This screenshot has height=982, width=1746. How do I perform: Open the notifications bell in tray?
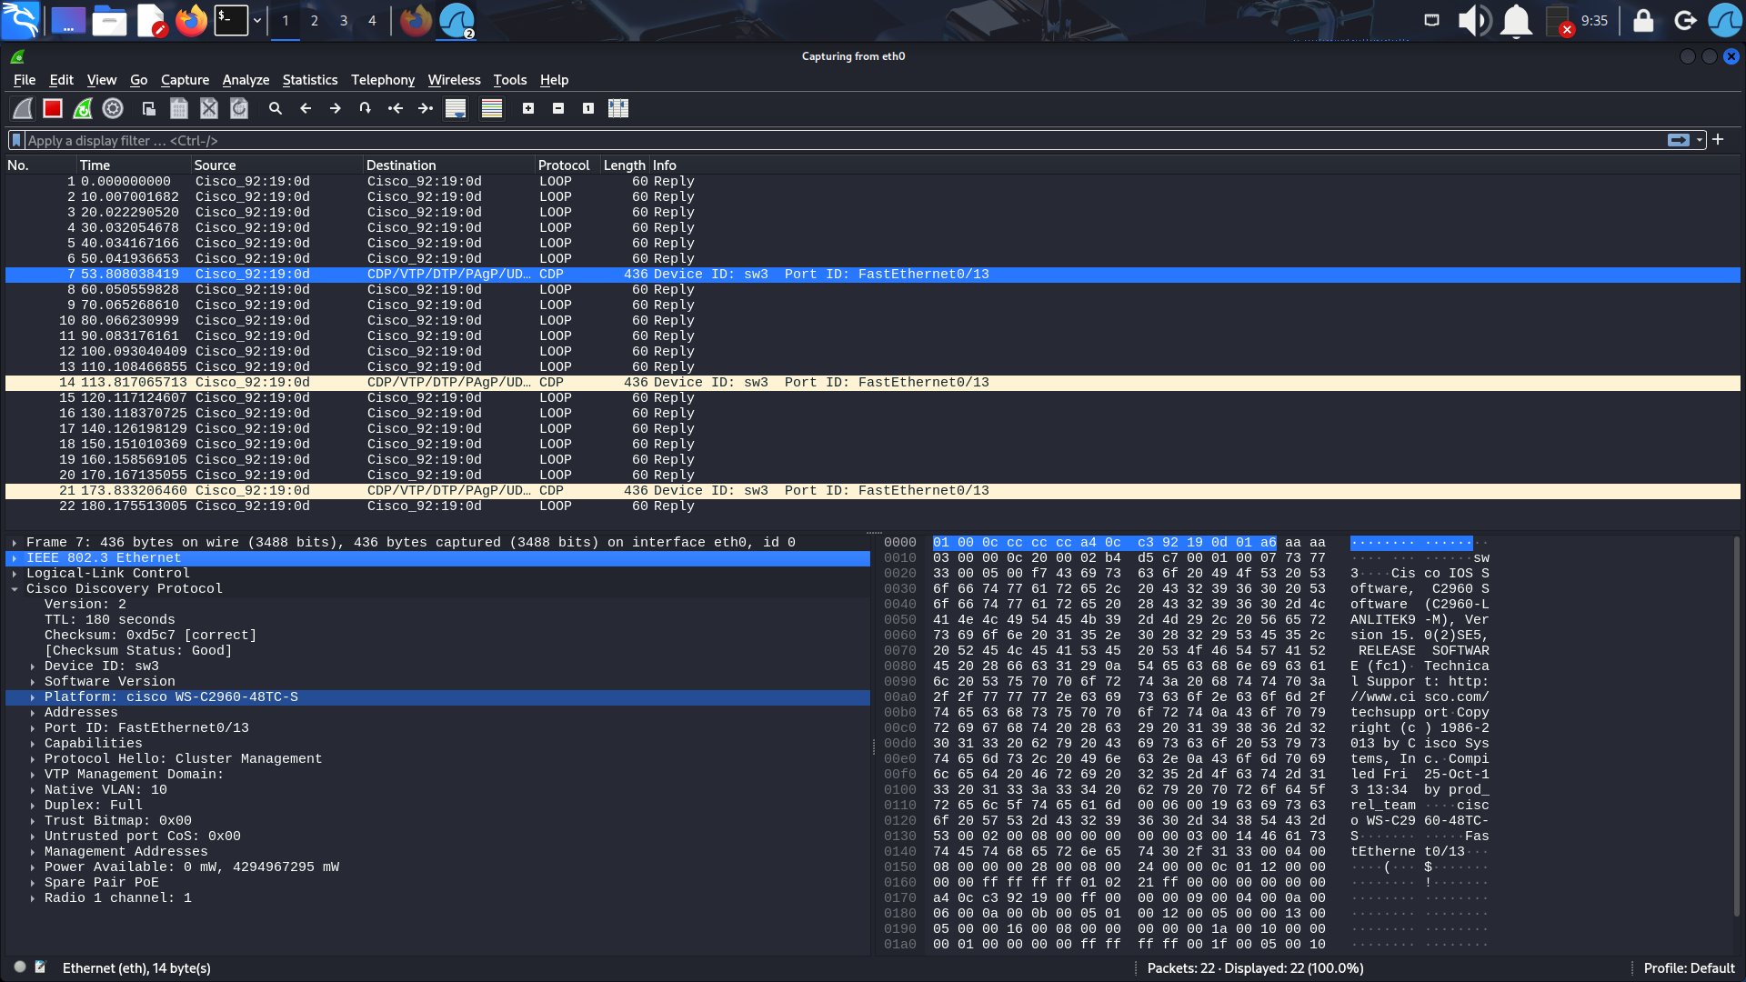pyautogui.click(x=1516, y=20)
